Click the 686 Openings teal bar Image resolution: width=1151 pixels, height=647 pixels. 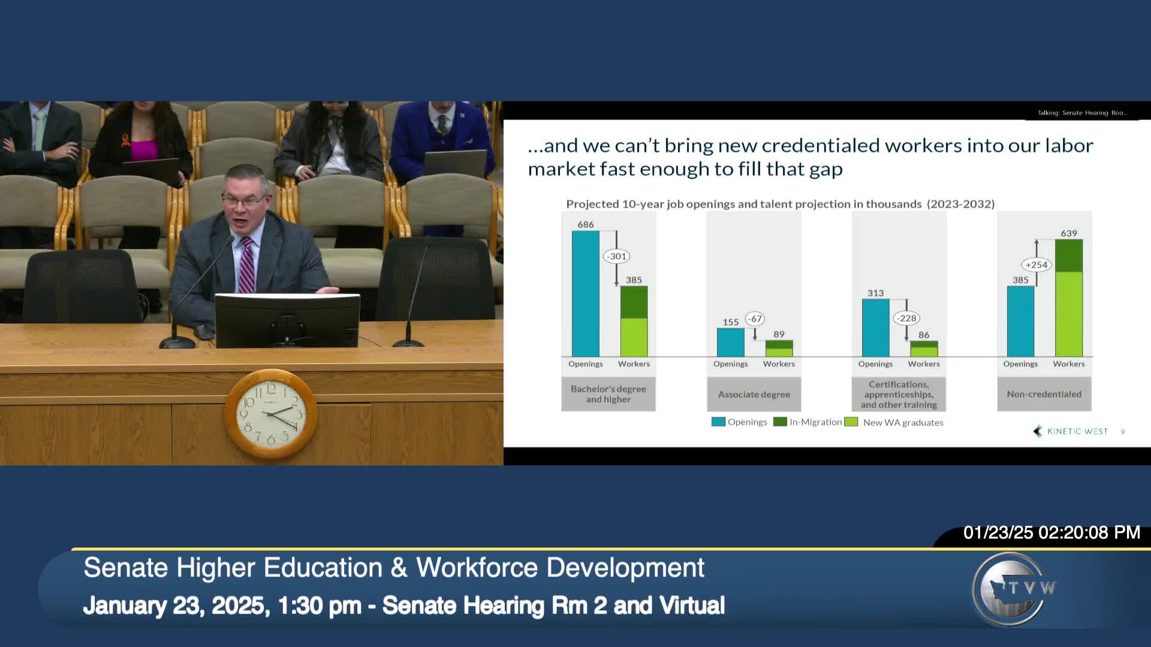click(586, 294)
